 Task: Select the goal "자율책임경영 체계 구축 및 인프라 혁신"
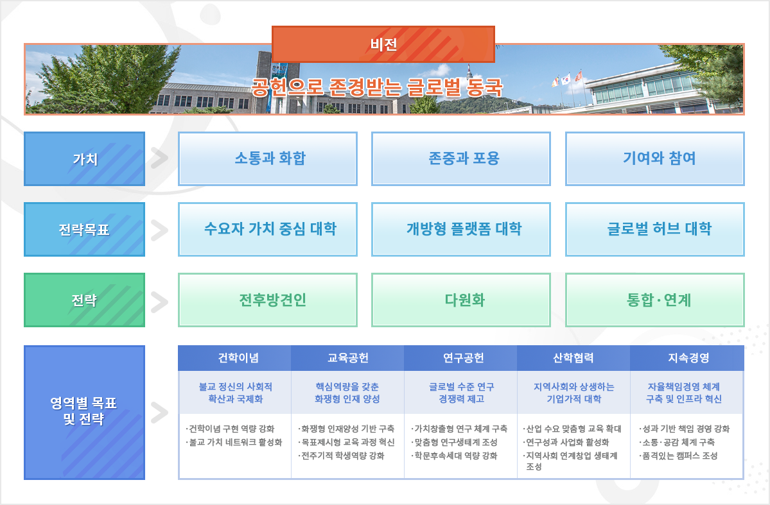click(683, 393)
